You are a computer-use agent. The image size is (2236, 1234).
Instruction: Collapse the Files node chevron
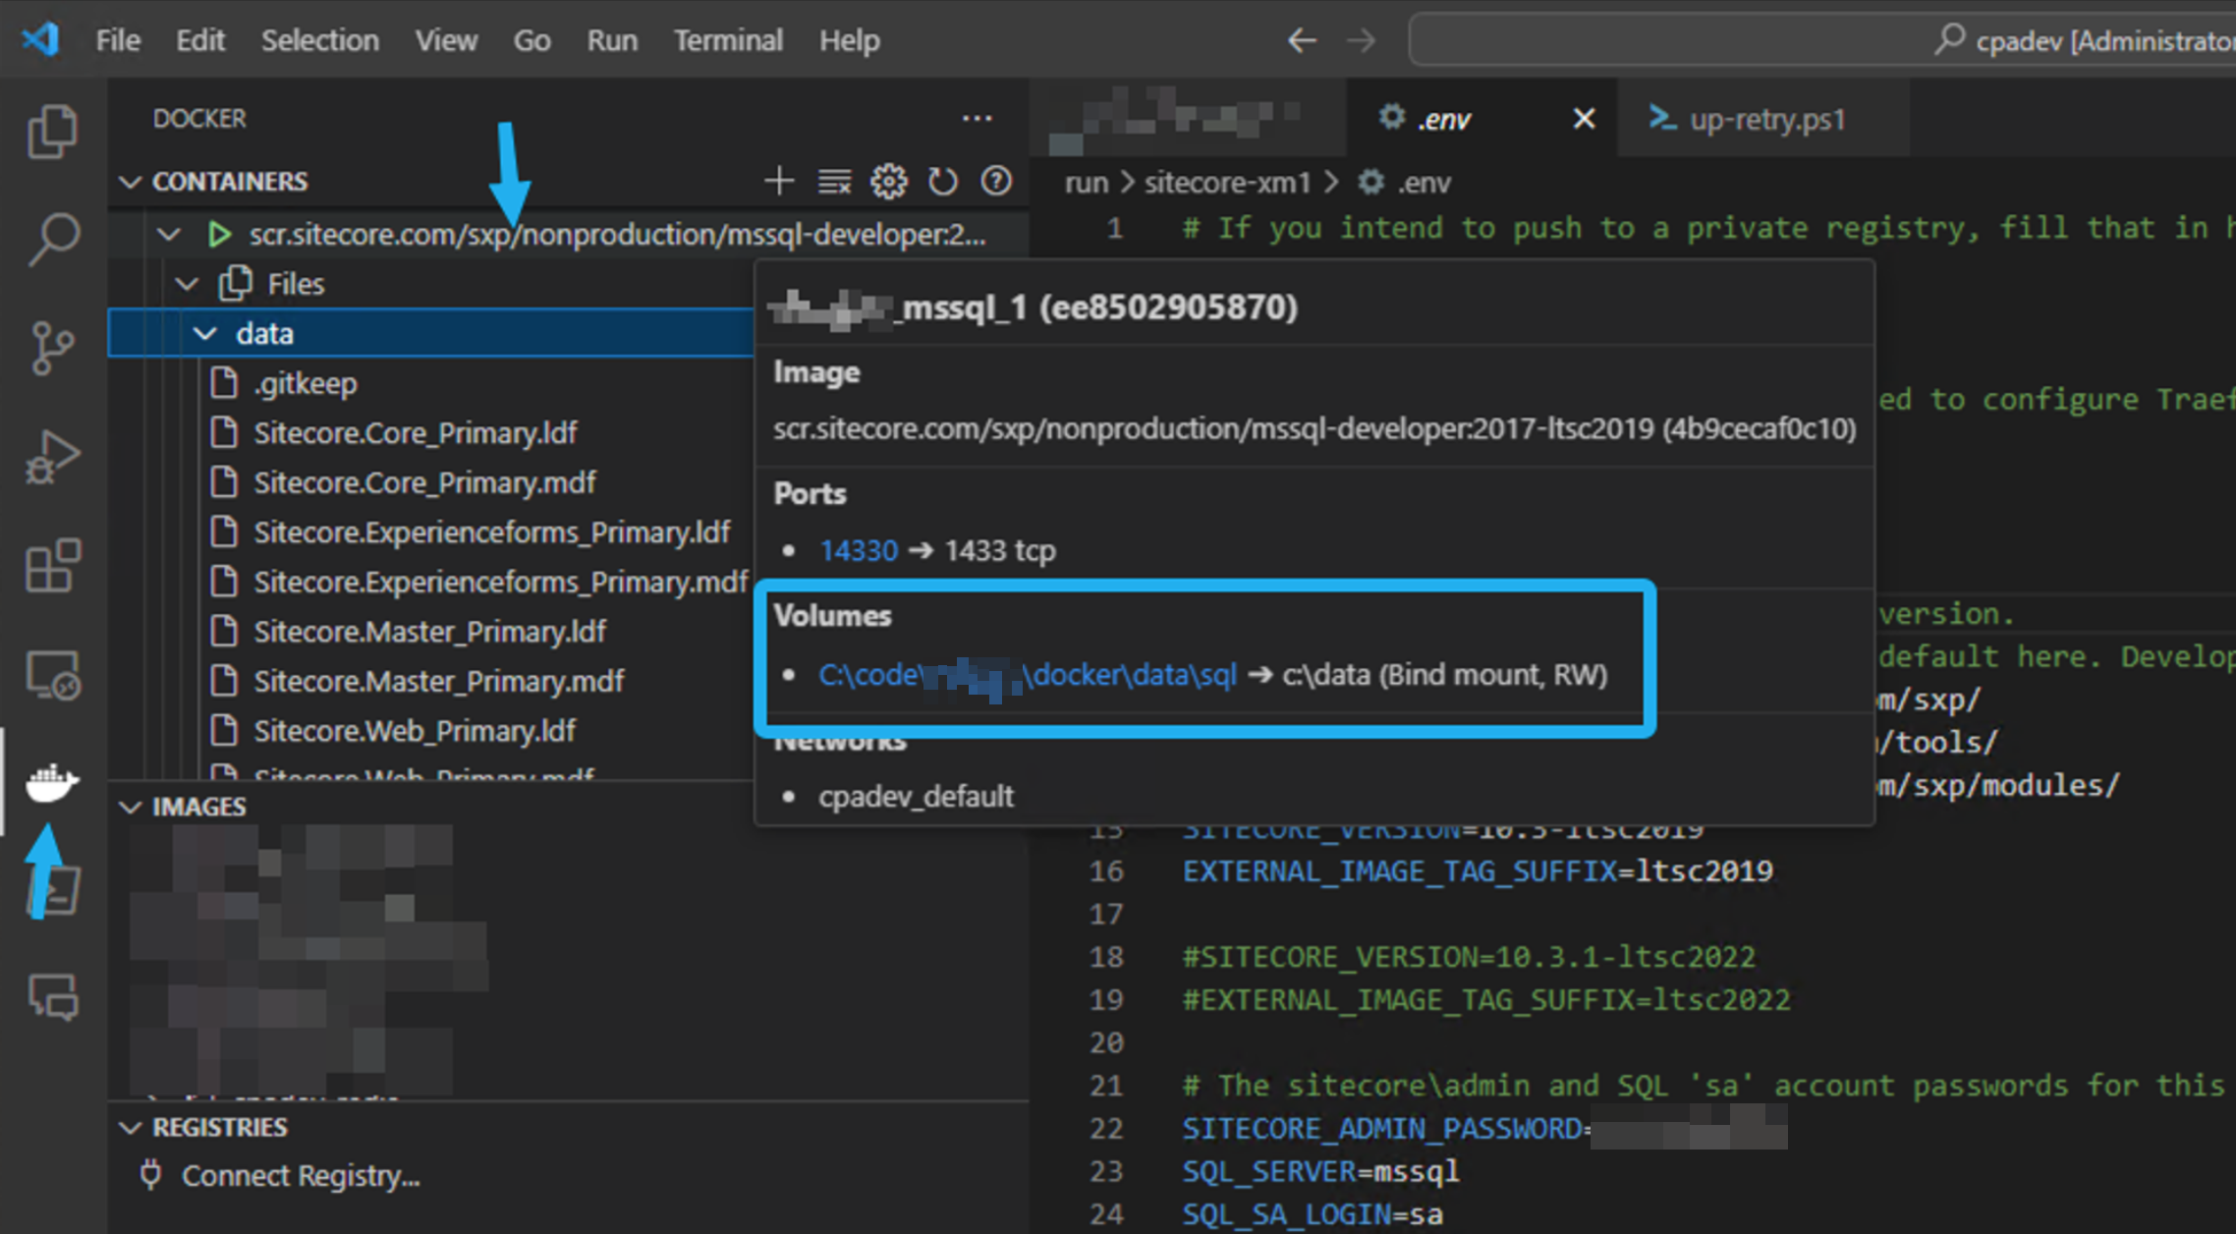pyautogui.click(x=186, y=284)
